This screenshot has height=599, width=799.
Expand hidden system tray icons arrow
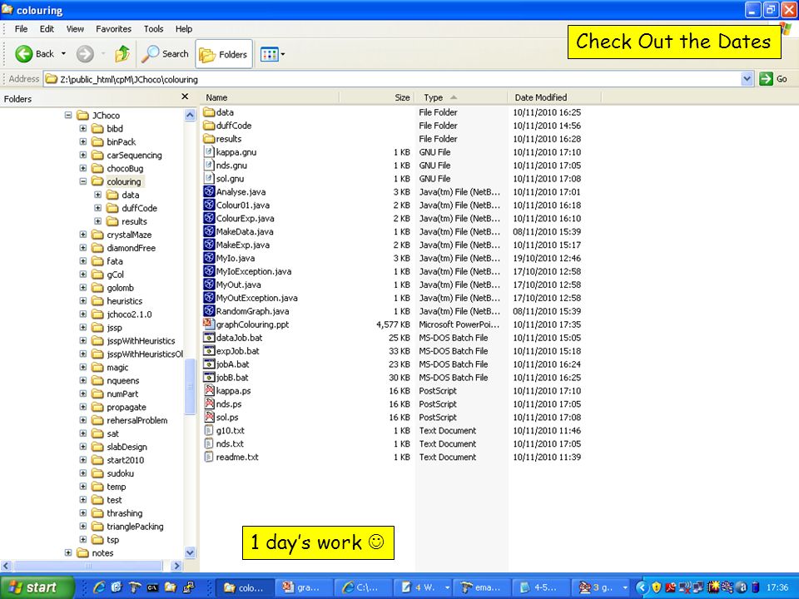click(642, 587)
